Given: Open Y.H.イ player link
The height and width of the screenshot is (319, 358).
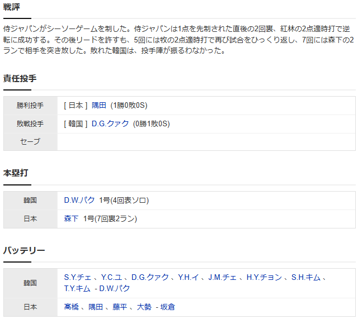Looking at the screenshot, I should 189,277.
